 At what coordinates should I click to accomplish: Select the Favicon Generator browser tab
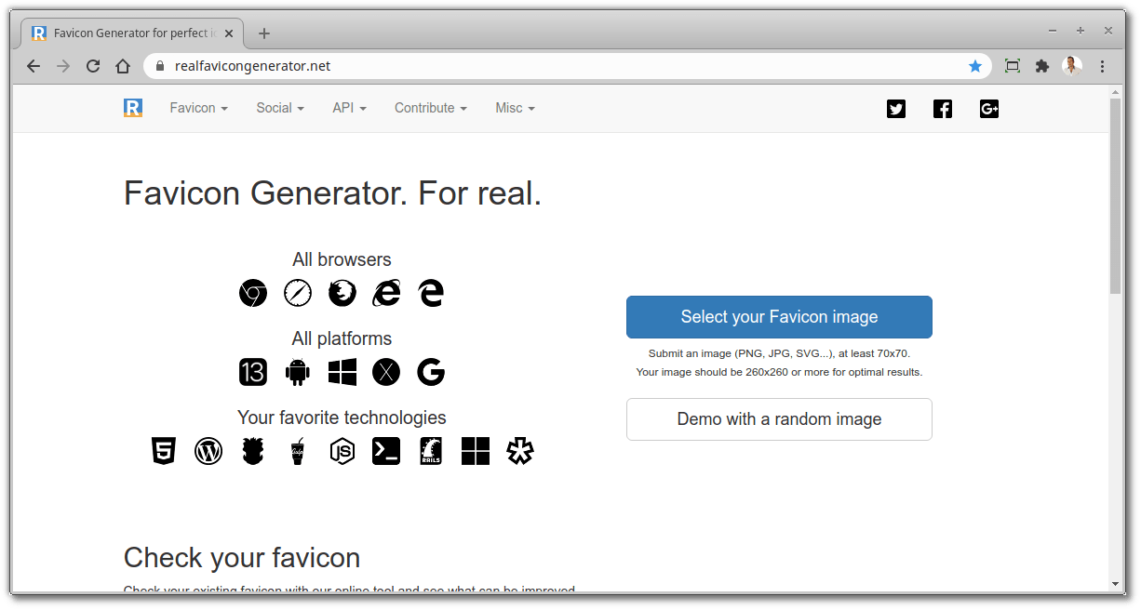point(130,33)
